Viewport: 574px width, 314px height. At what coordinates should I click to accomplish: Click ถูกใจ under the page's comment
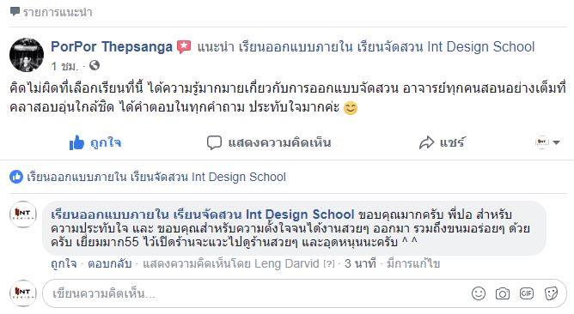(64, 263)
